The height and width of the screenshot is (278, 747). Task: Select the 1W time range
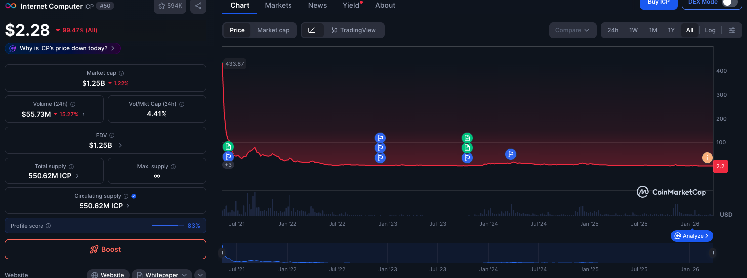tap(633, 30)
